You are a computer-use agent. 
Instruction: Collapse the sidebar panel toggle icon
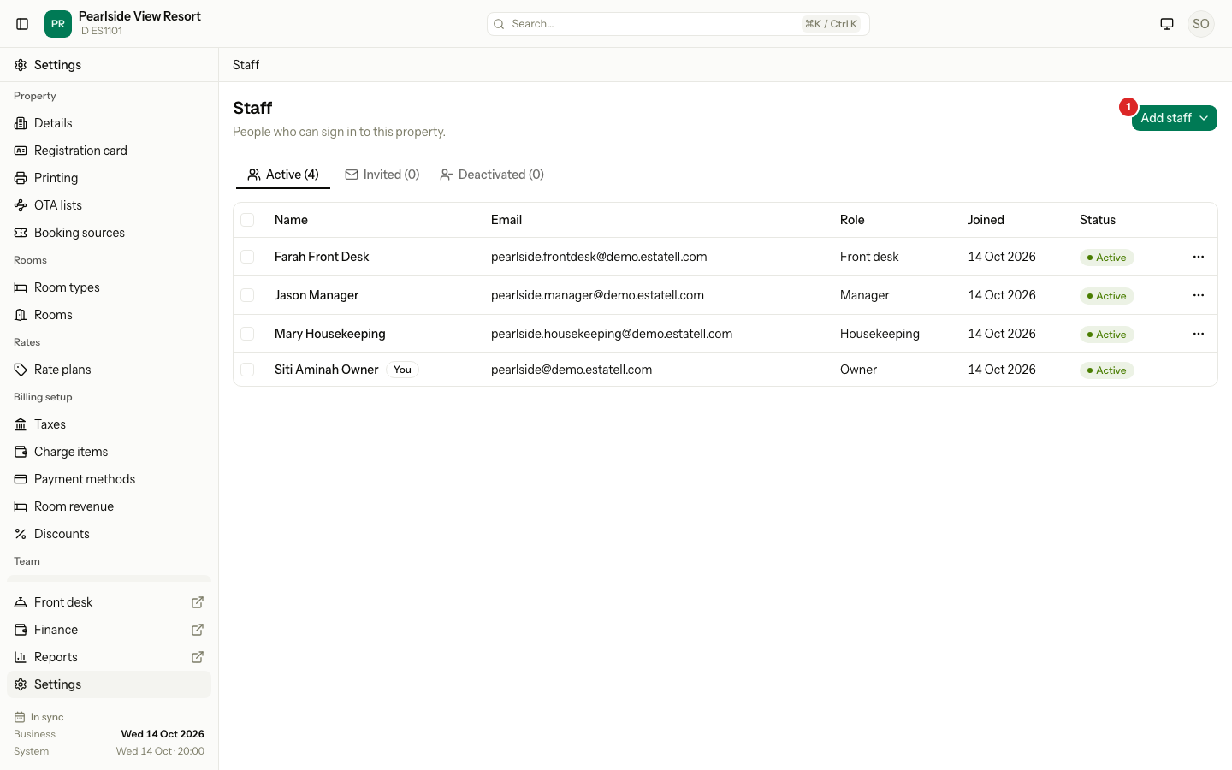23,24
